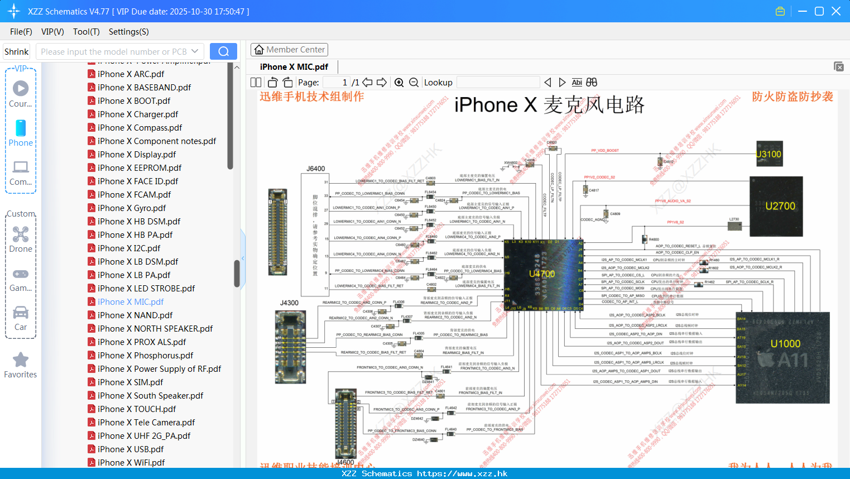The height and width of the screenshot is (479, 850).
Task: Click the detach document window icon
Action: pos(839,66)
